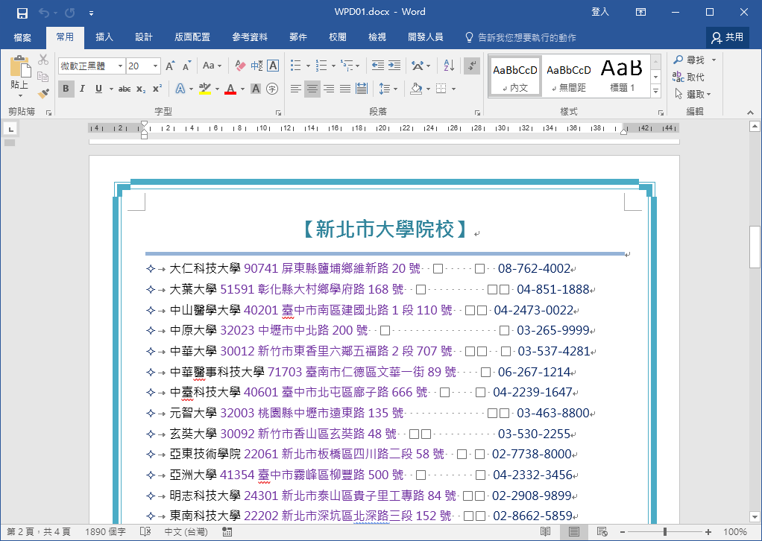Open the phonetic guide tool
Screen dimensions: 762x541
coord(256,66)
